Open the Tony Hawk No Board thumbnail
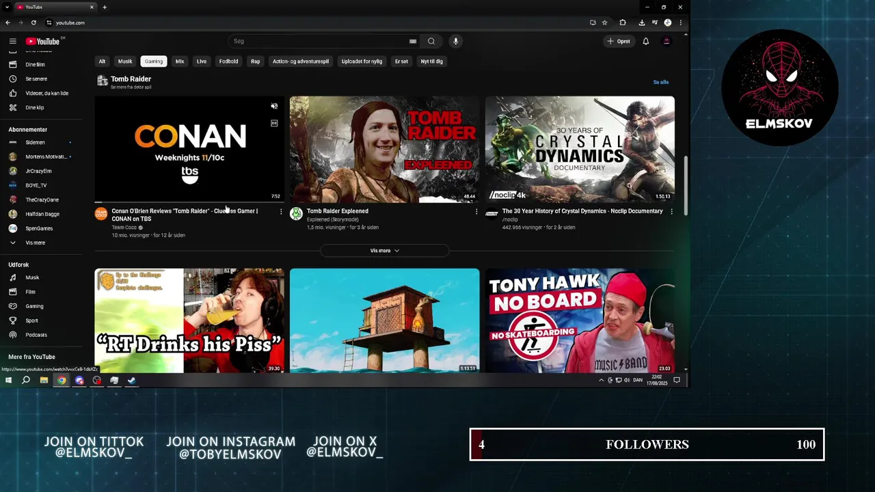Screen dimensions: 875x492 [x=580, y=320]
